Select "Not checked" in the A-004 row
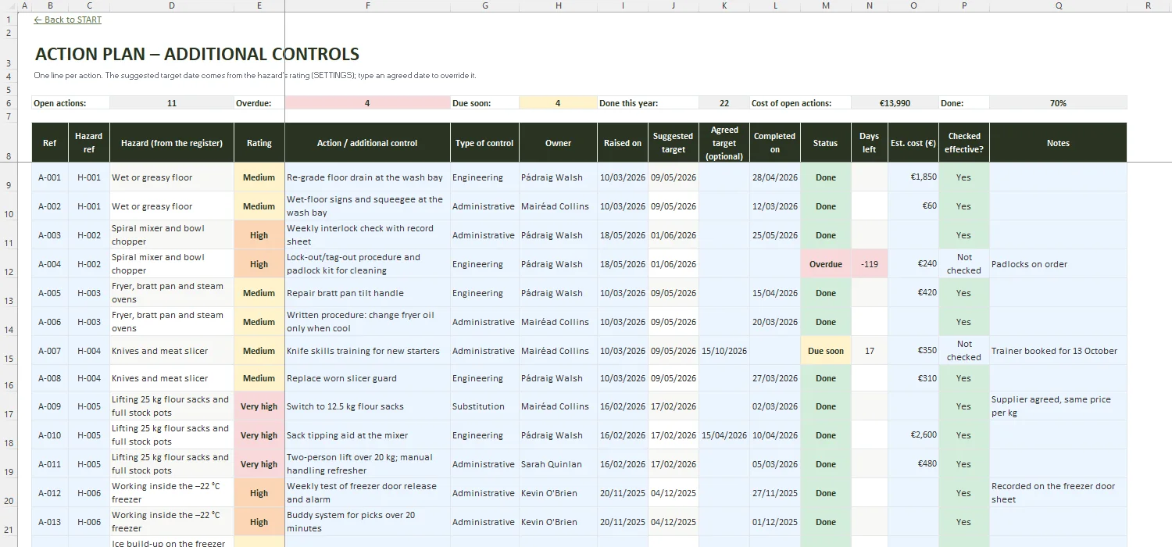 [964, 264]
